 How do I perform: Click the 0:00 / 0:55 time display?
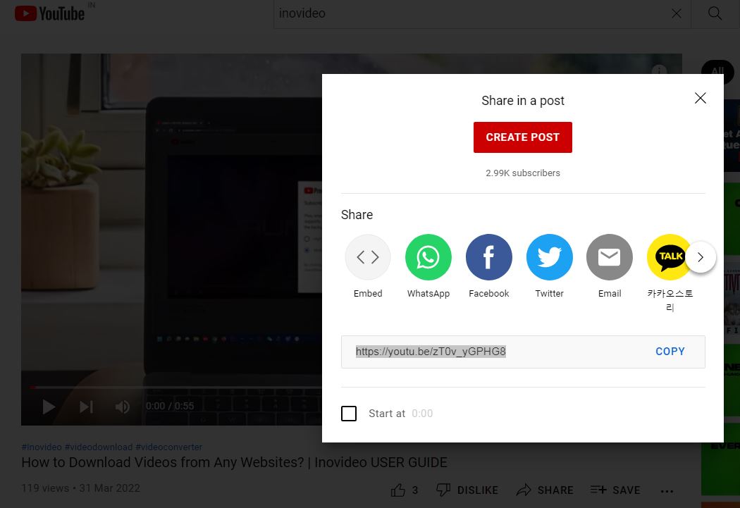click(170, 406)
